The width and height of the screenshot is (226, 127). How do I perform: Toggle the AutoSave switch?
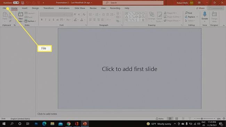coord(16,3)
